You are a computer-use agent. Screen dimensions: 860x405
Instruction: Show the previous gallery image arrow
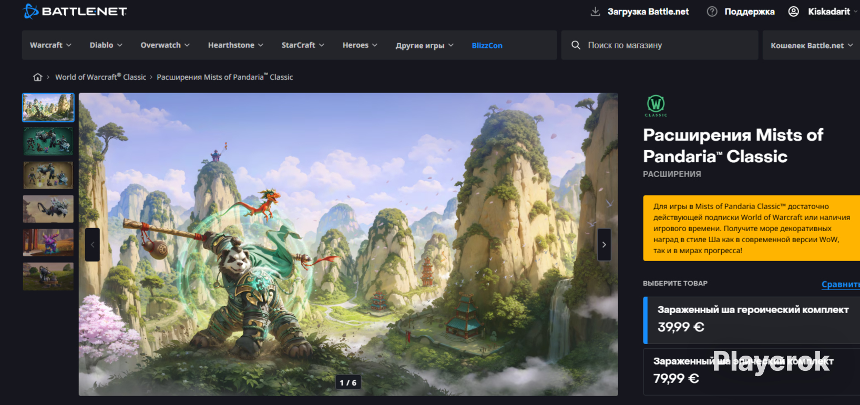[93, 245]
